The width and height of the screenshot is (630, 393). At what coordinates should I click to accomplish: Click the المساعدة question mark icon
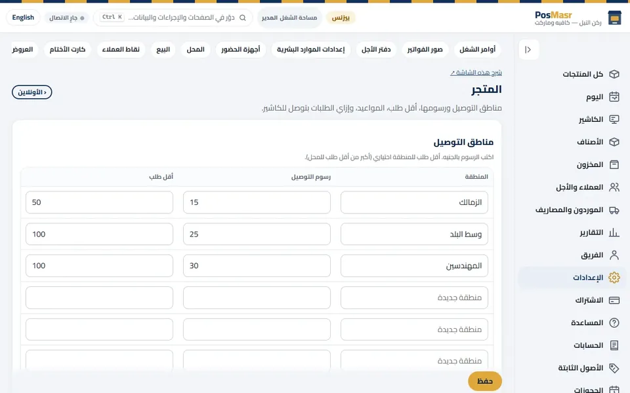[x=614, y=323]
